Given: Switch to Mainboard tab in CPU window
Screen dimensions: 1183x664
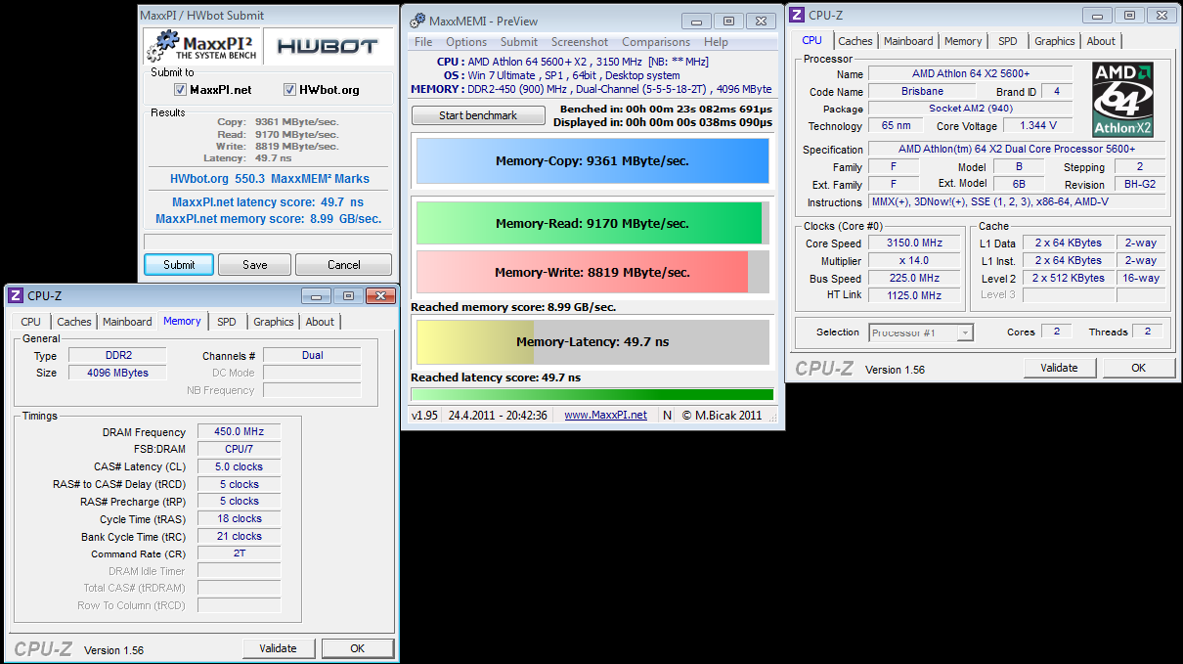Looking at the screenshot, I should [908, 41].
